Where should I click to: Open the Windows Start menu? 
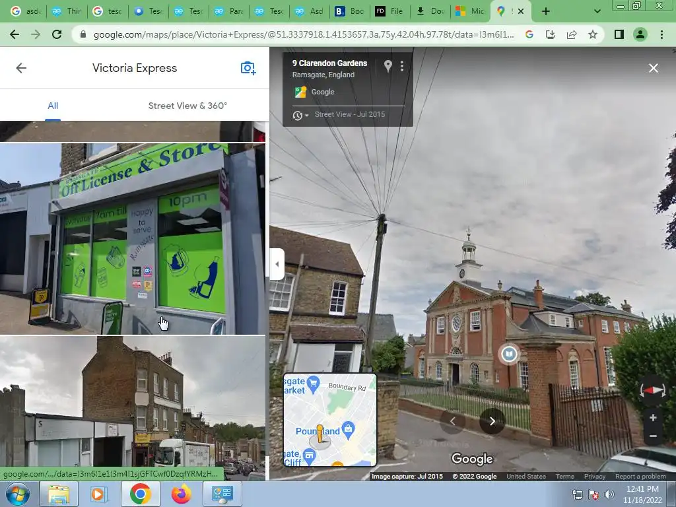click(18, 494)
